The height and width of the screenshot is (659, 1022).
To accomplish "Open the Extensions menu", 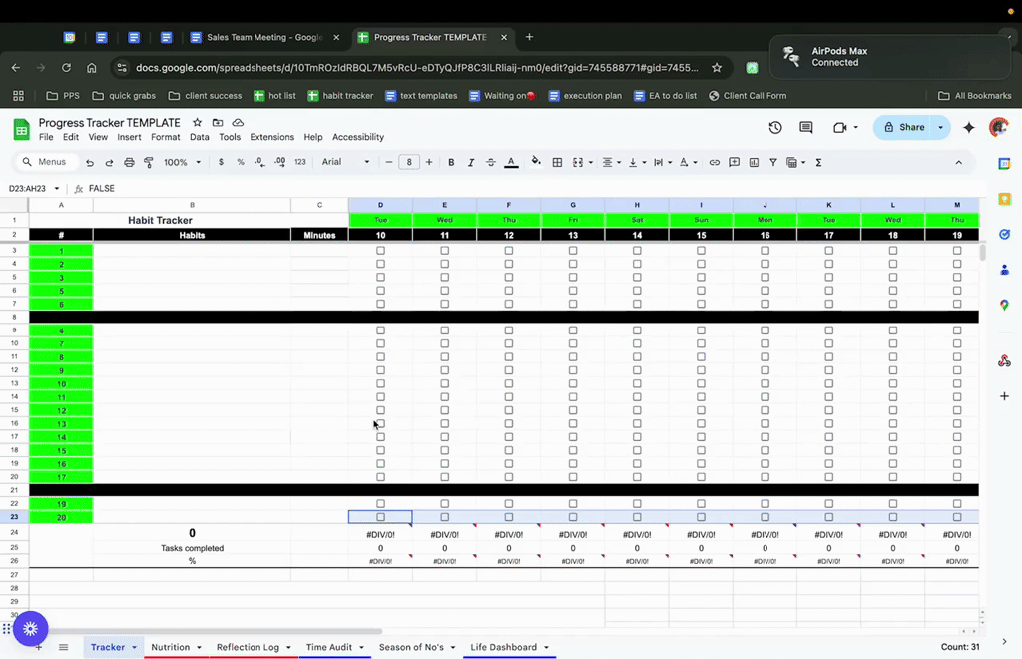I will 271,137.
